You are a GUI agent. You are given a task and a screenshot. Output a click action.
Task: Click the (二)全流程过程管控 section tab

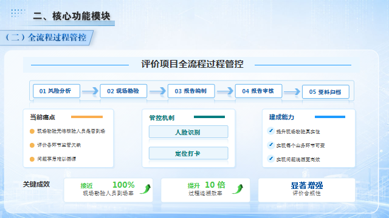[x=47, y=38]
